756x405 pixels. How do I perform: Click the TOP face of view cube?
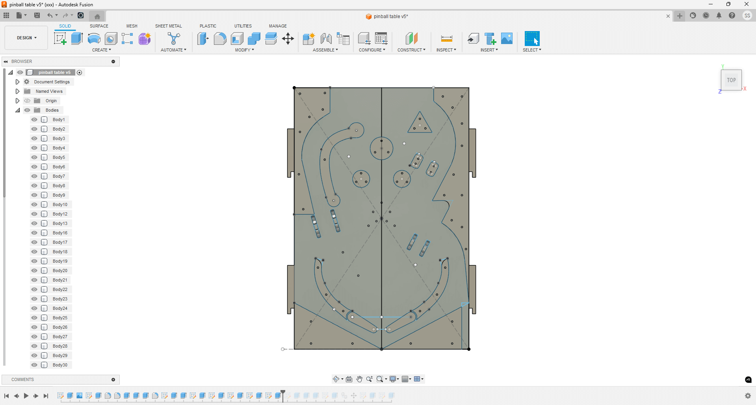point(732,80)
